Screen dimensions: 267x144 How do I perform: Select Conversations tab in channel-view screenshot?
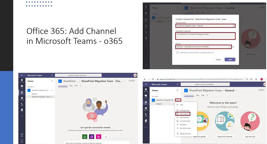point(63,86)
